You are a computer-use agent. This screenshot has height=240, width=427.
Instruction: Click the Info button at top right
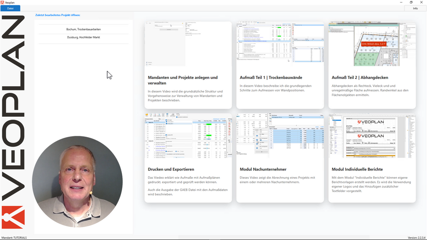pyautogui.click(x=415, y=8)
